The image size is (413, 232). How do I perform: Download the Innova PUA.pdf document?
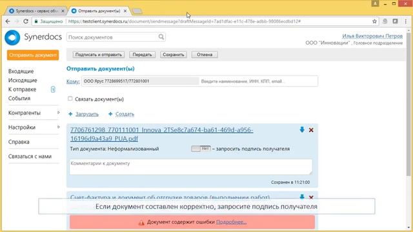tap(302, 130)
